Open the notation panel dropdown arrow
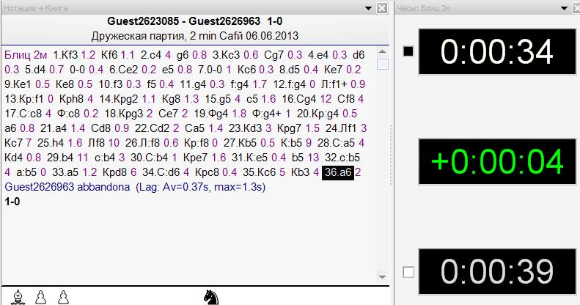580x305 pixels. pyautogui.click(x=369, y=8)
